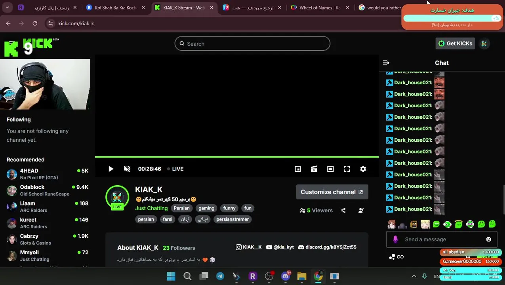Viewport: 505px width, 285px height.
Task: Switch the player to fullscreen
Action: tap(347, 169)
